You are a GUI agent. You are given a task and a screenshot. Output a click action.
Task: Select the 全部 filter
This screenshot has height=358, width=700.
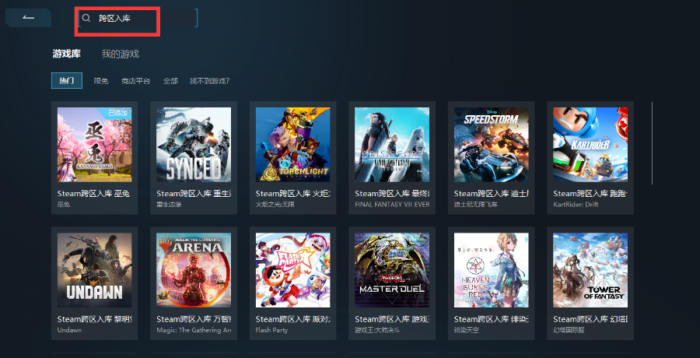(170, 81)
